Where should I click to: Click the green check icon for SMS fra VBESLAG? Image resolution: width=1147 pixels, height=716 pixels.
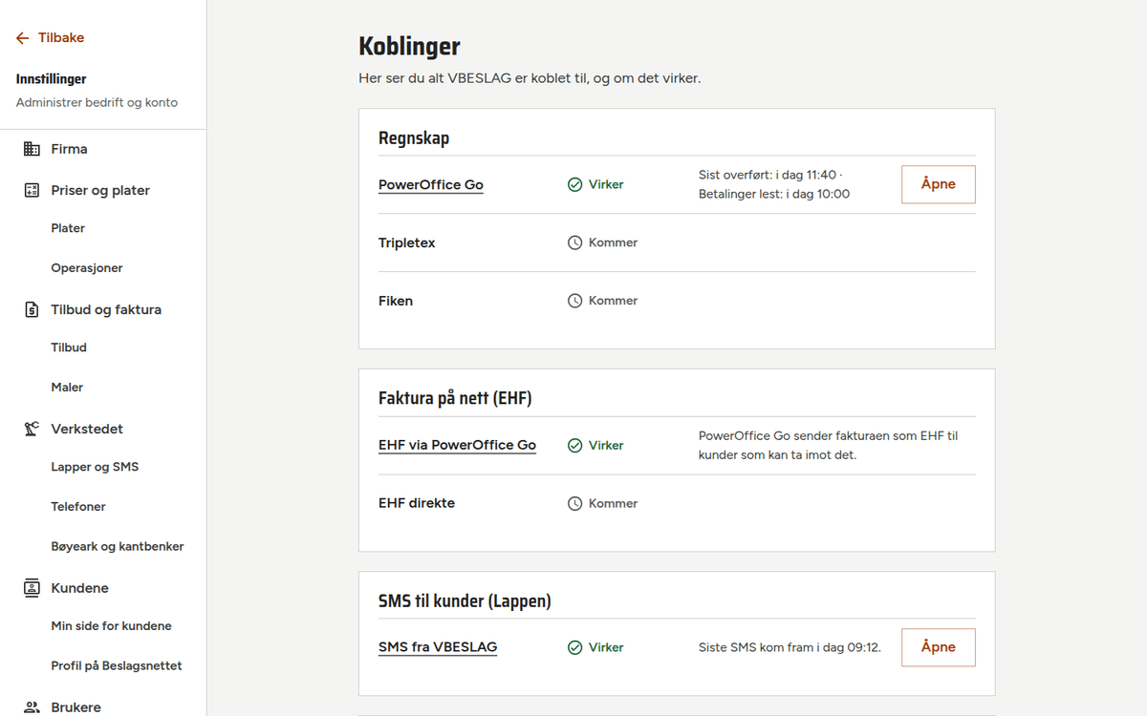click(574, 647)
